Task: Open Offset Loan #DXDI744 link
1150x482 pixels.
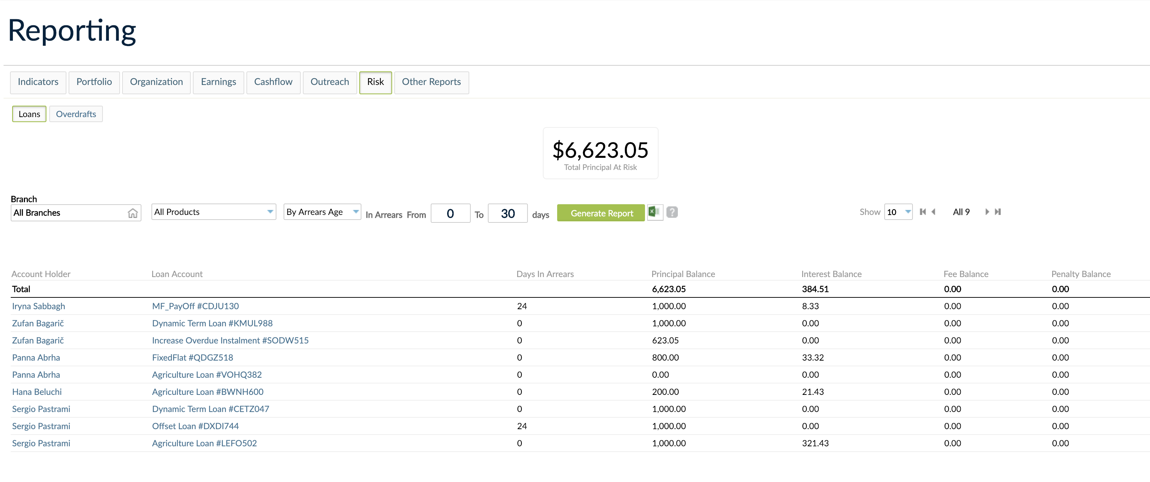Action: [195, 426]
